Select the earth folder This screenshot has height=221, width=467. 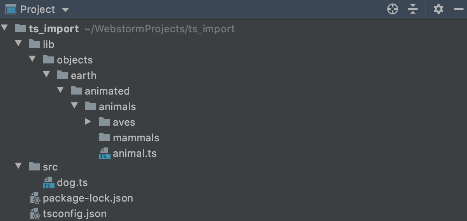(83, 75)
